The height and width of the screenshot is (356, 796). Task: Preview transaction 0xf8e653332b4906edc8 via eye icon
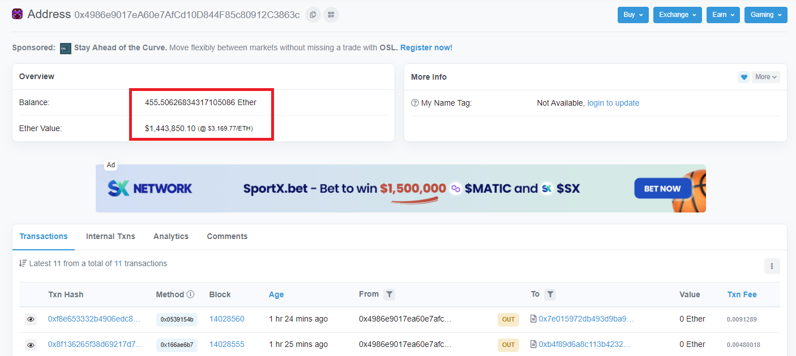tap(31, 319)
